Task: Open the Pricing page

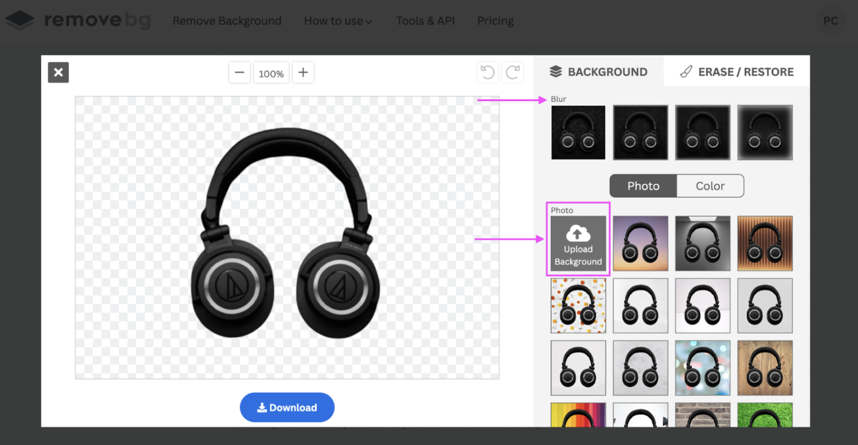Action: pos(495,20)
